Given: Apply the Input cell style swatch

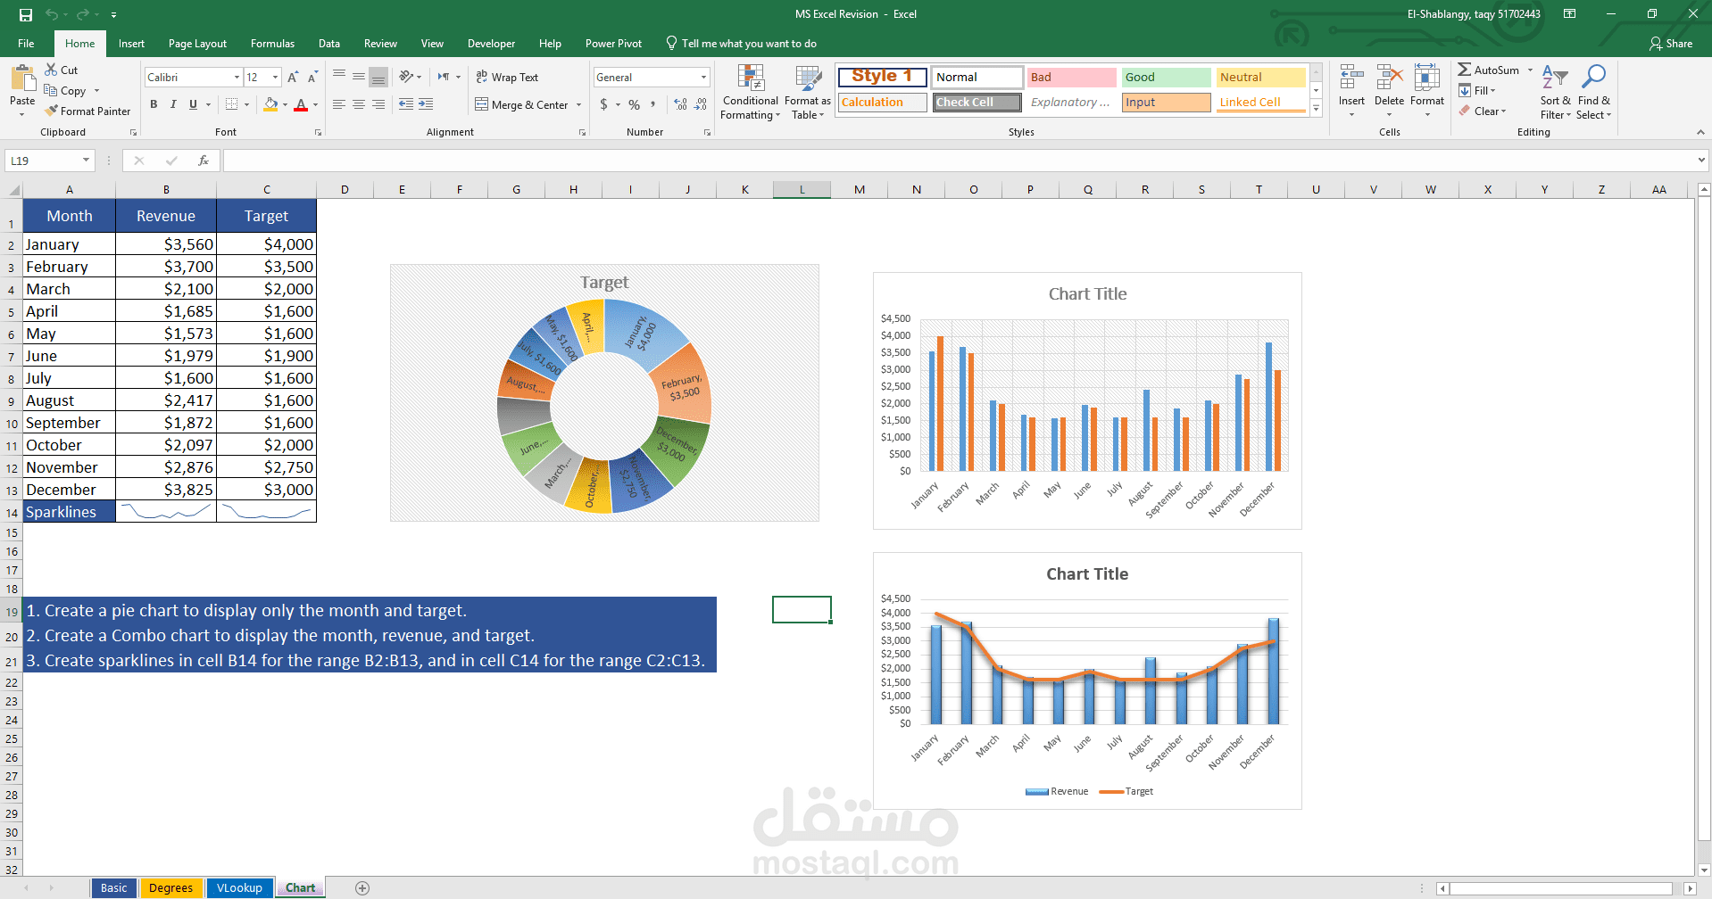Looking at the screenshot, I should tap(1166, 103).
